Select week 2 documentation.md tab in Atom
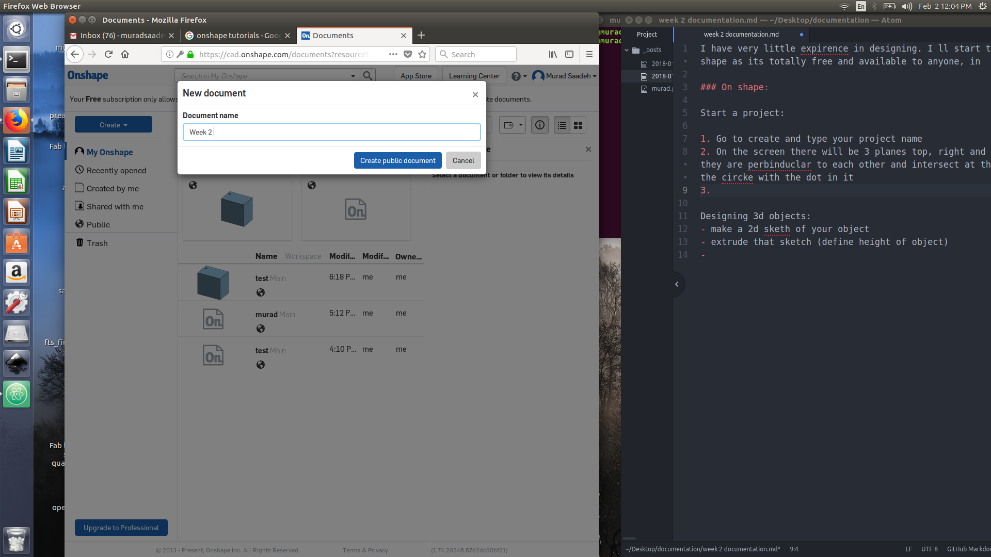 pyautogui.click(x=741, y=35)
